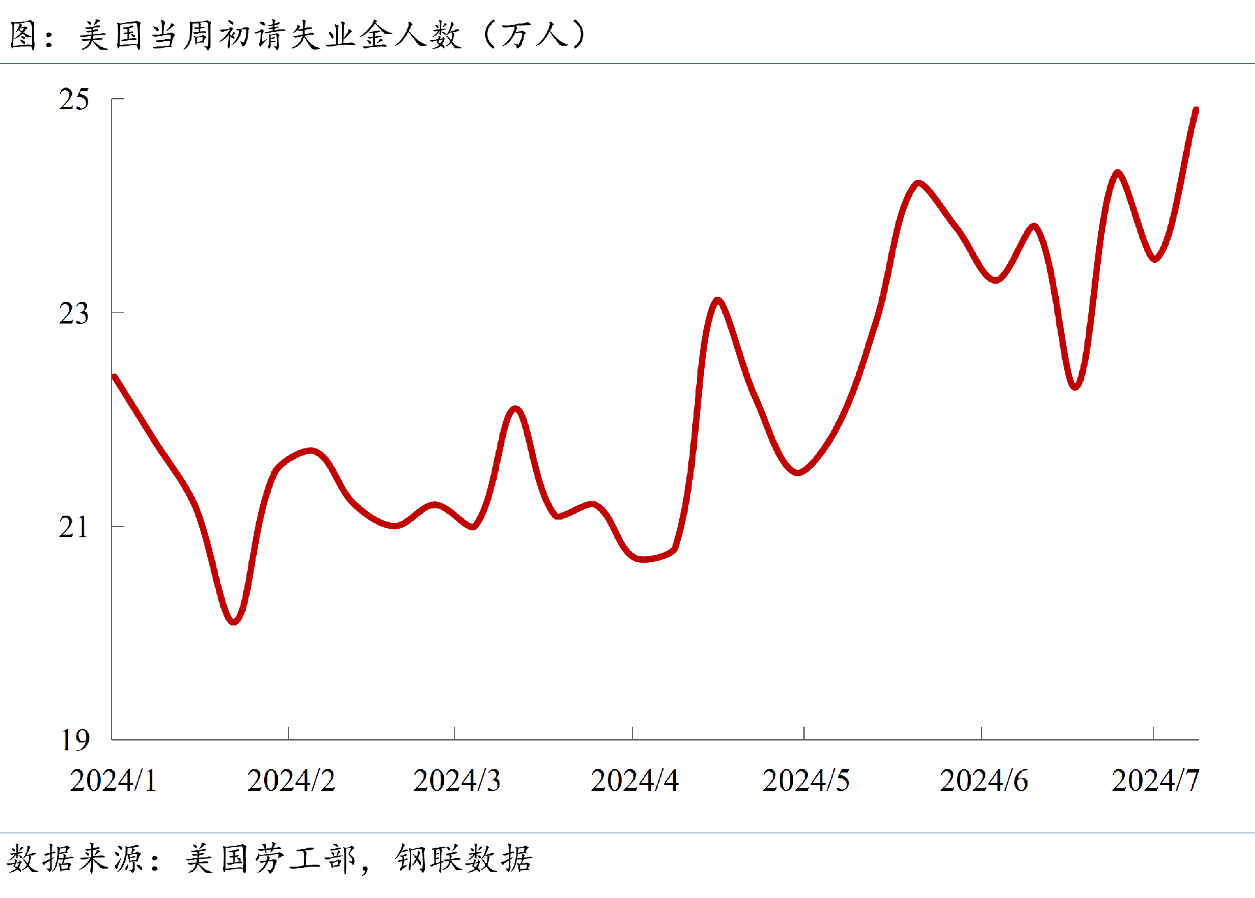Click the 2024/5 x-axis label
Viewport: 1255px width, 898px height.
pos(806,780)
